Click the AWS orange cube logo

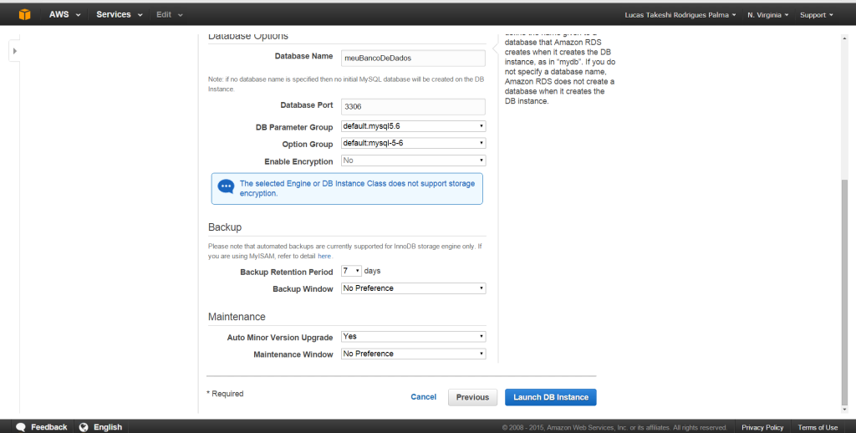[x=25, y=14]
